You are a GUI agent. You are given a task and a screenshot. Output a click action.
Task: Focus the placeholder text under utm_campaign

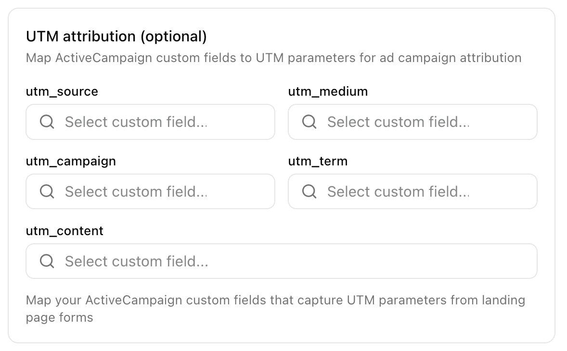(x=136, y=192)
